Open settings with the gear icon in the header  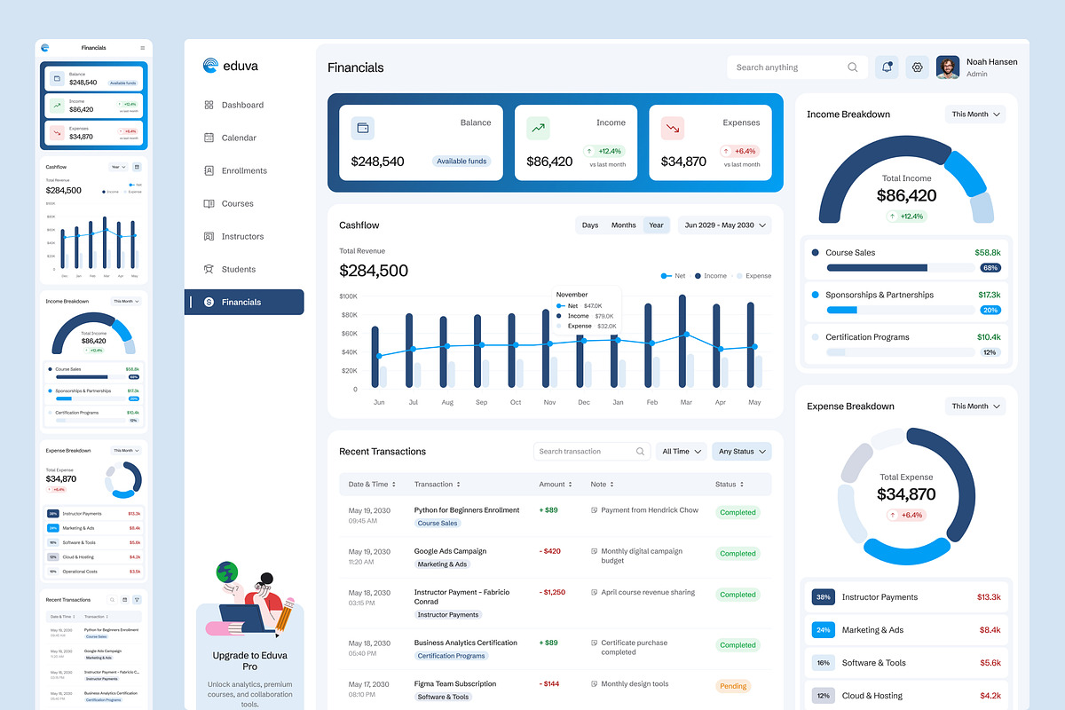coord(918,67)
